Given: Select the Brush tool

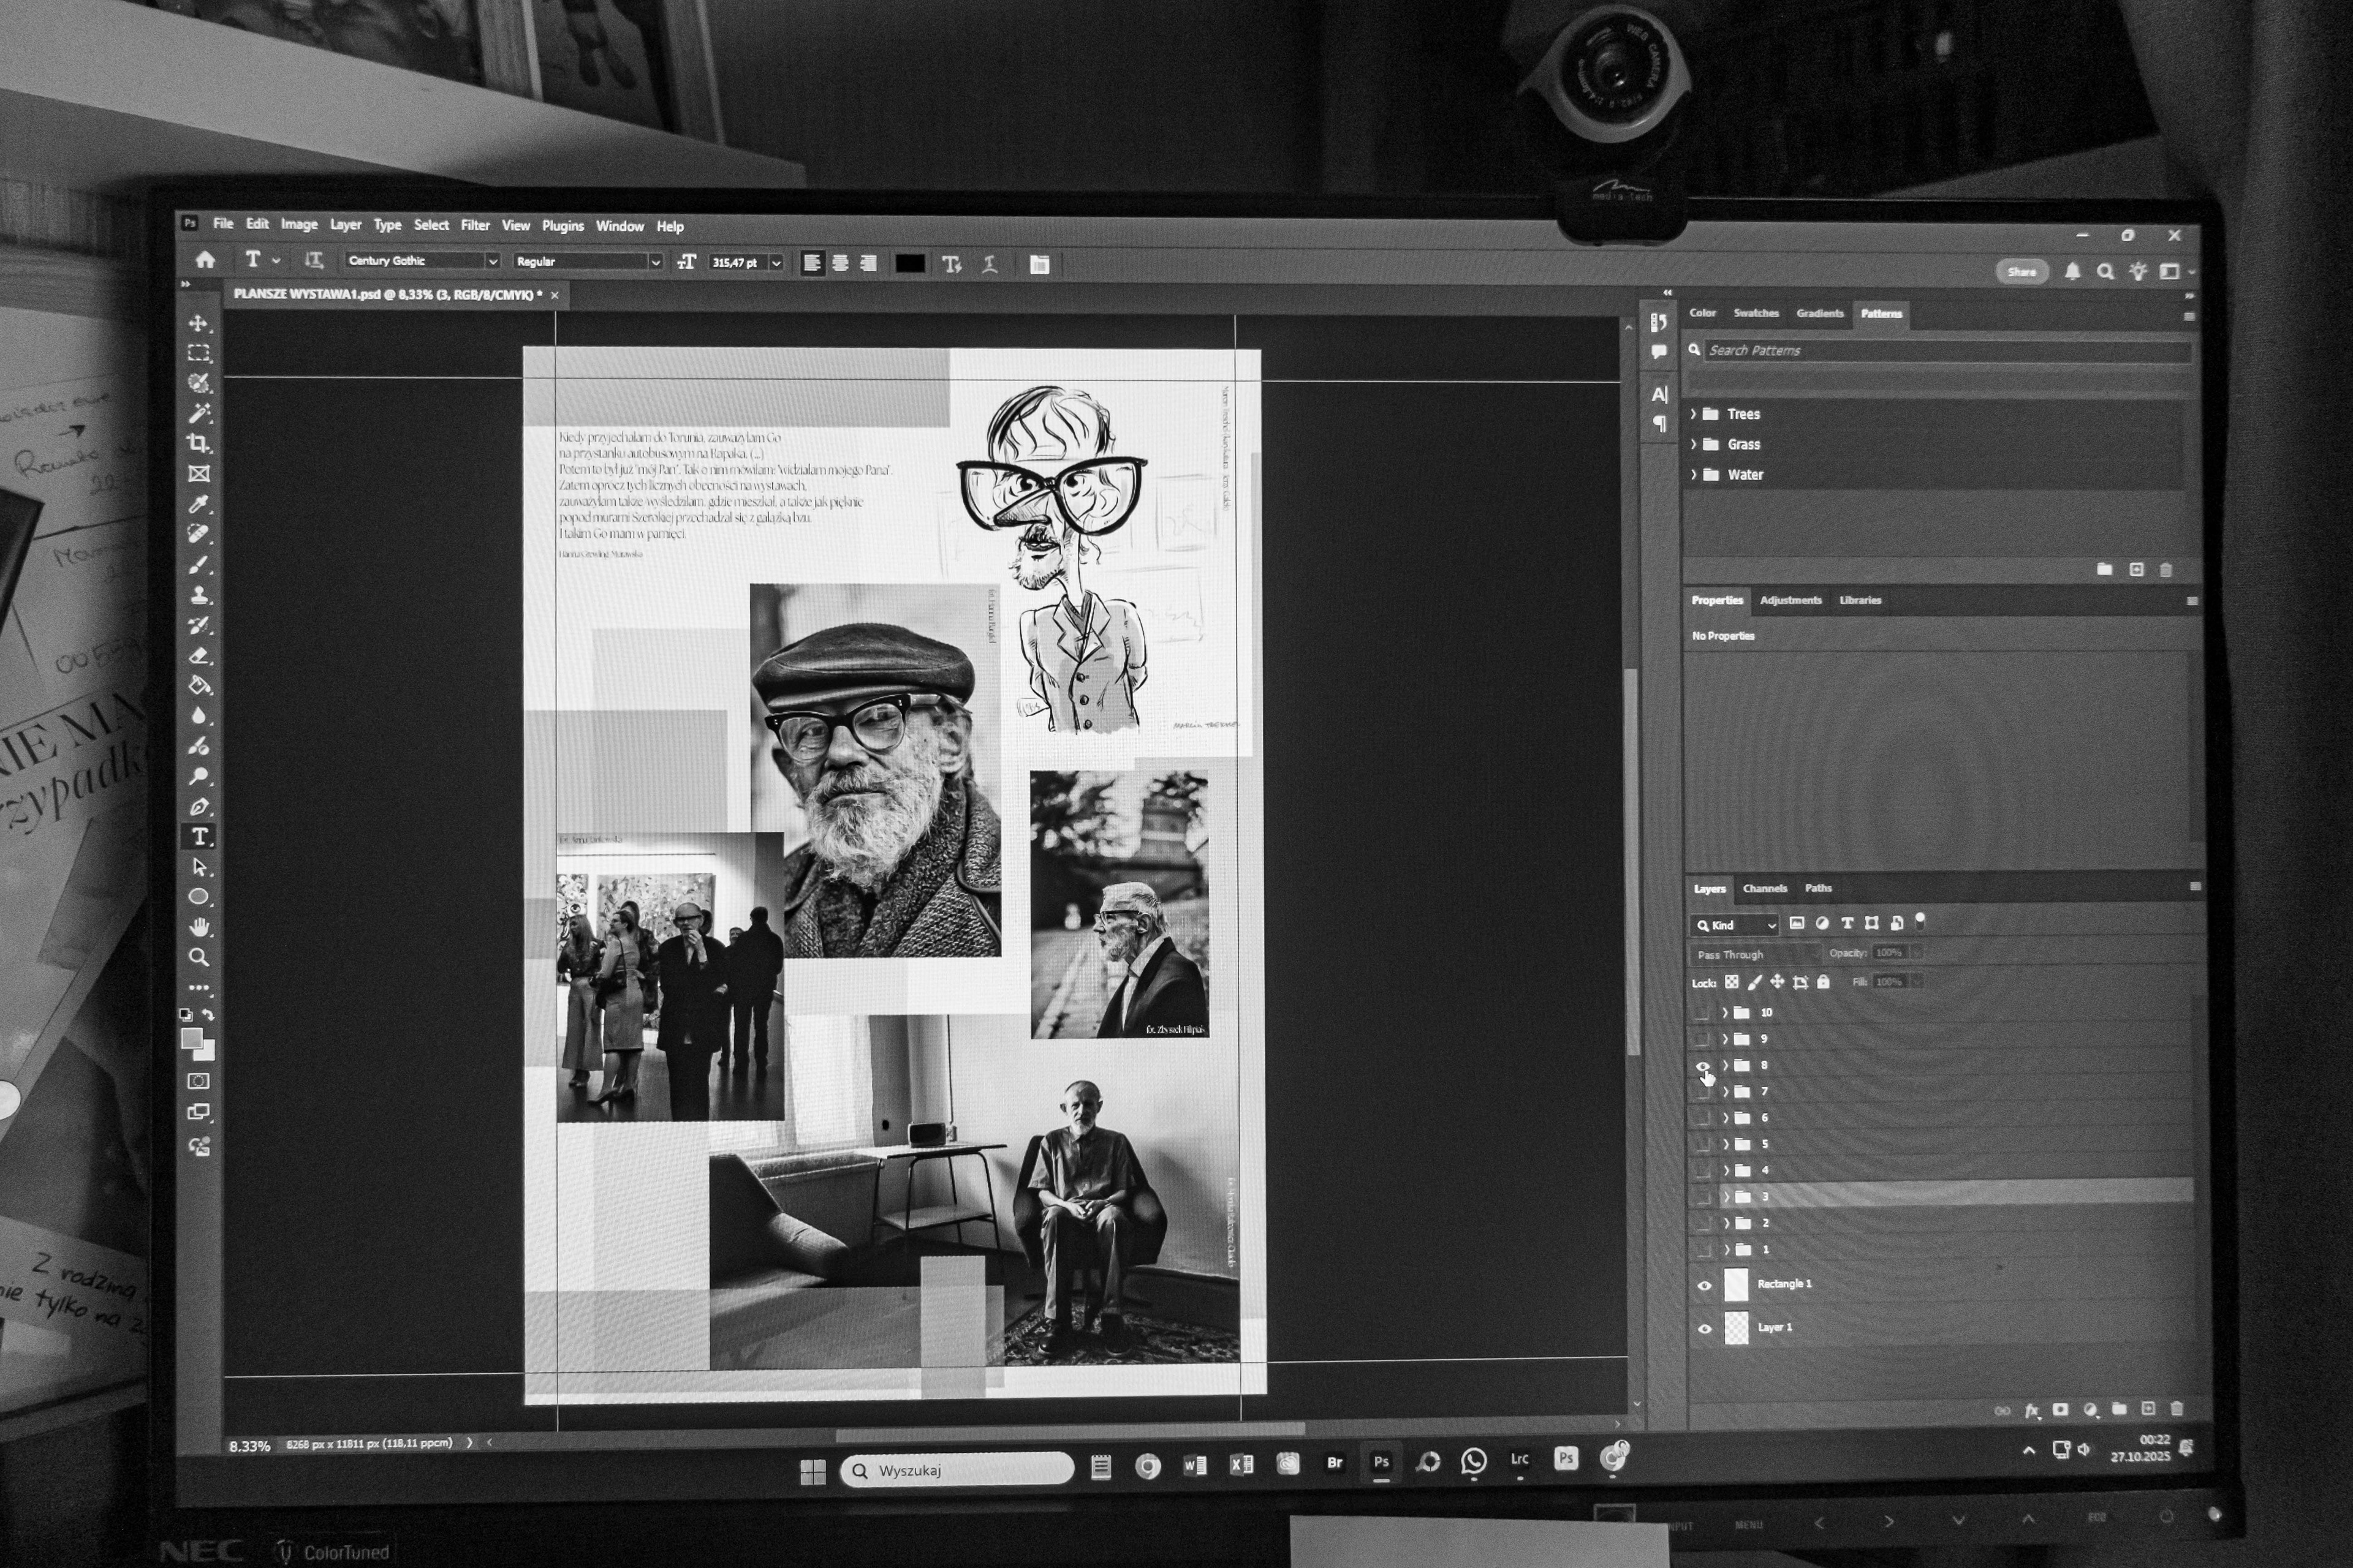Looking at the screenshot, I should (x=198, y=565).
